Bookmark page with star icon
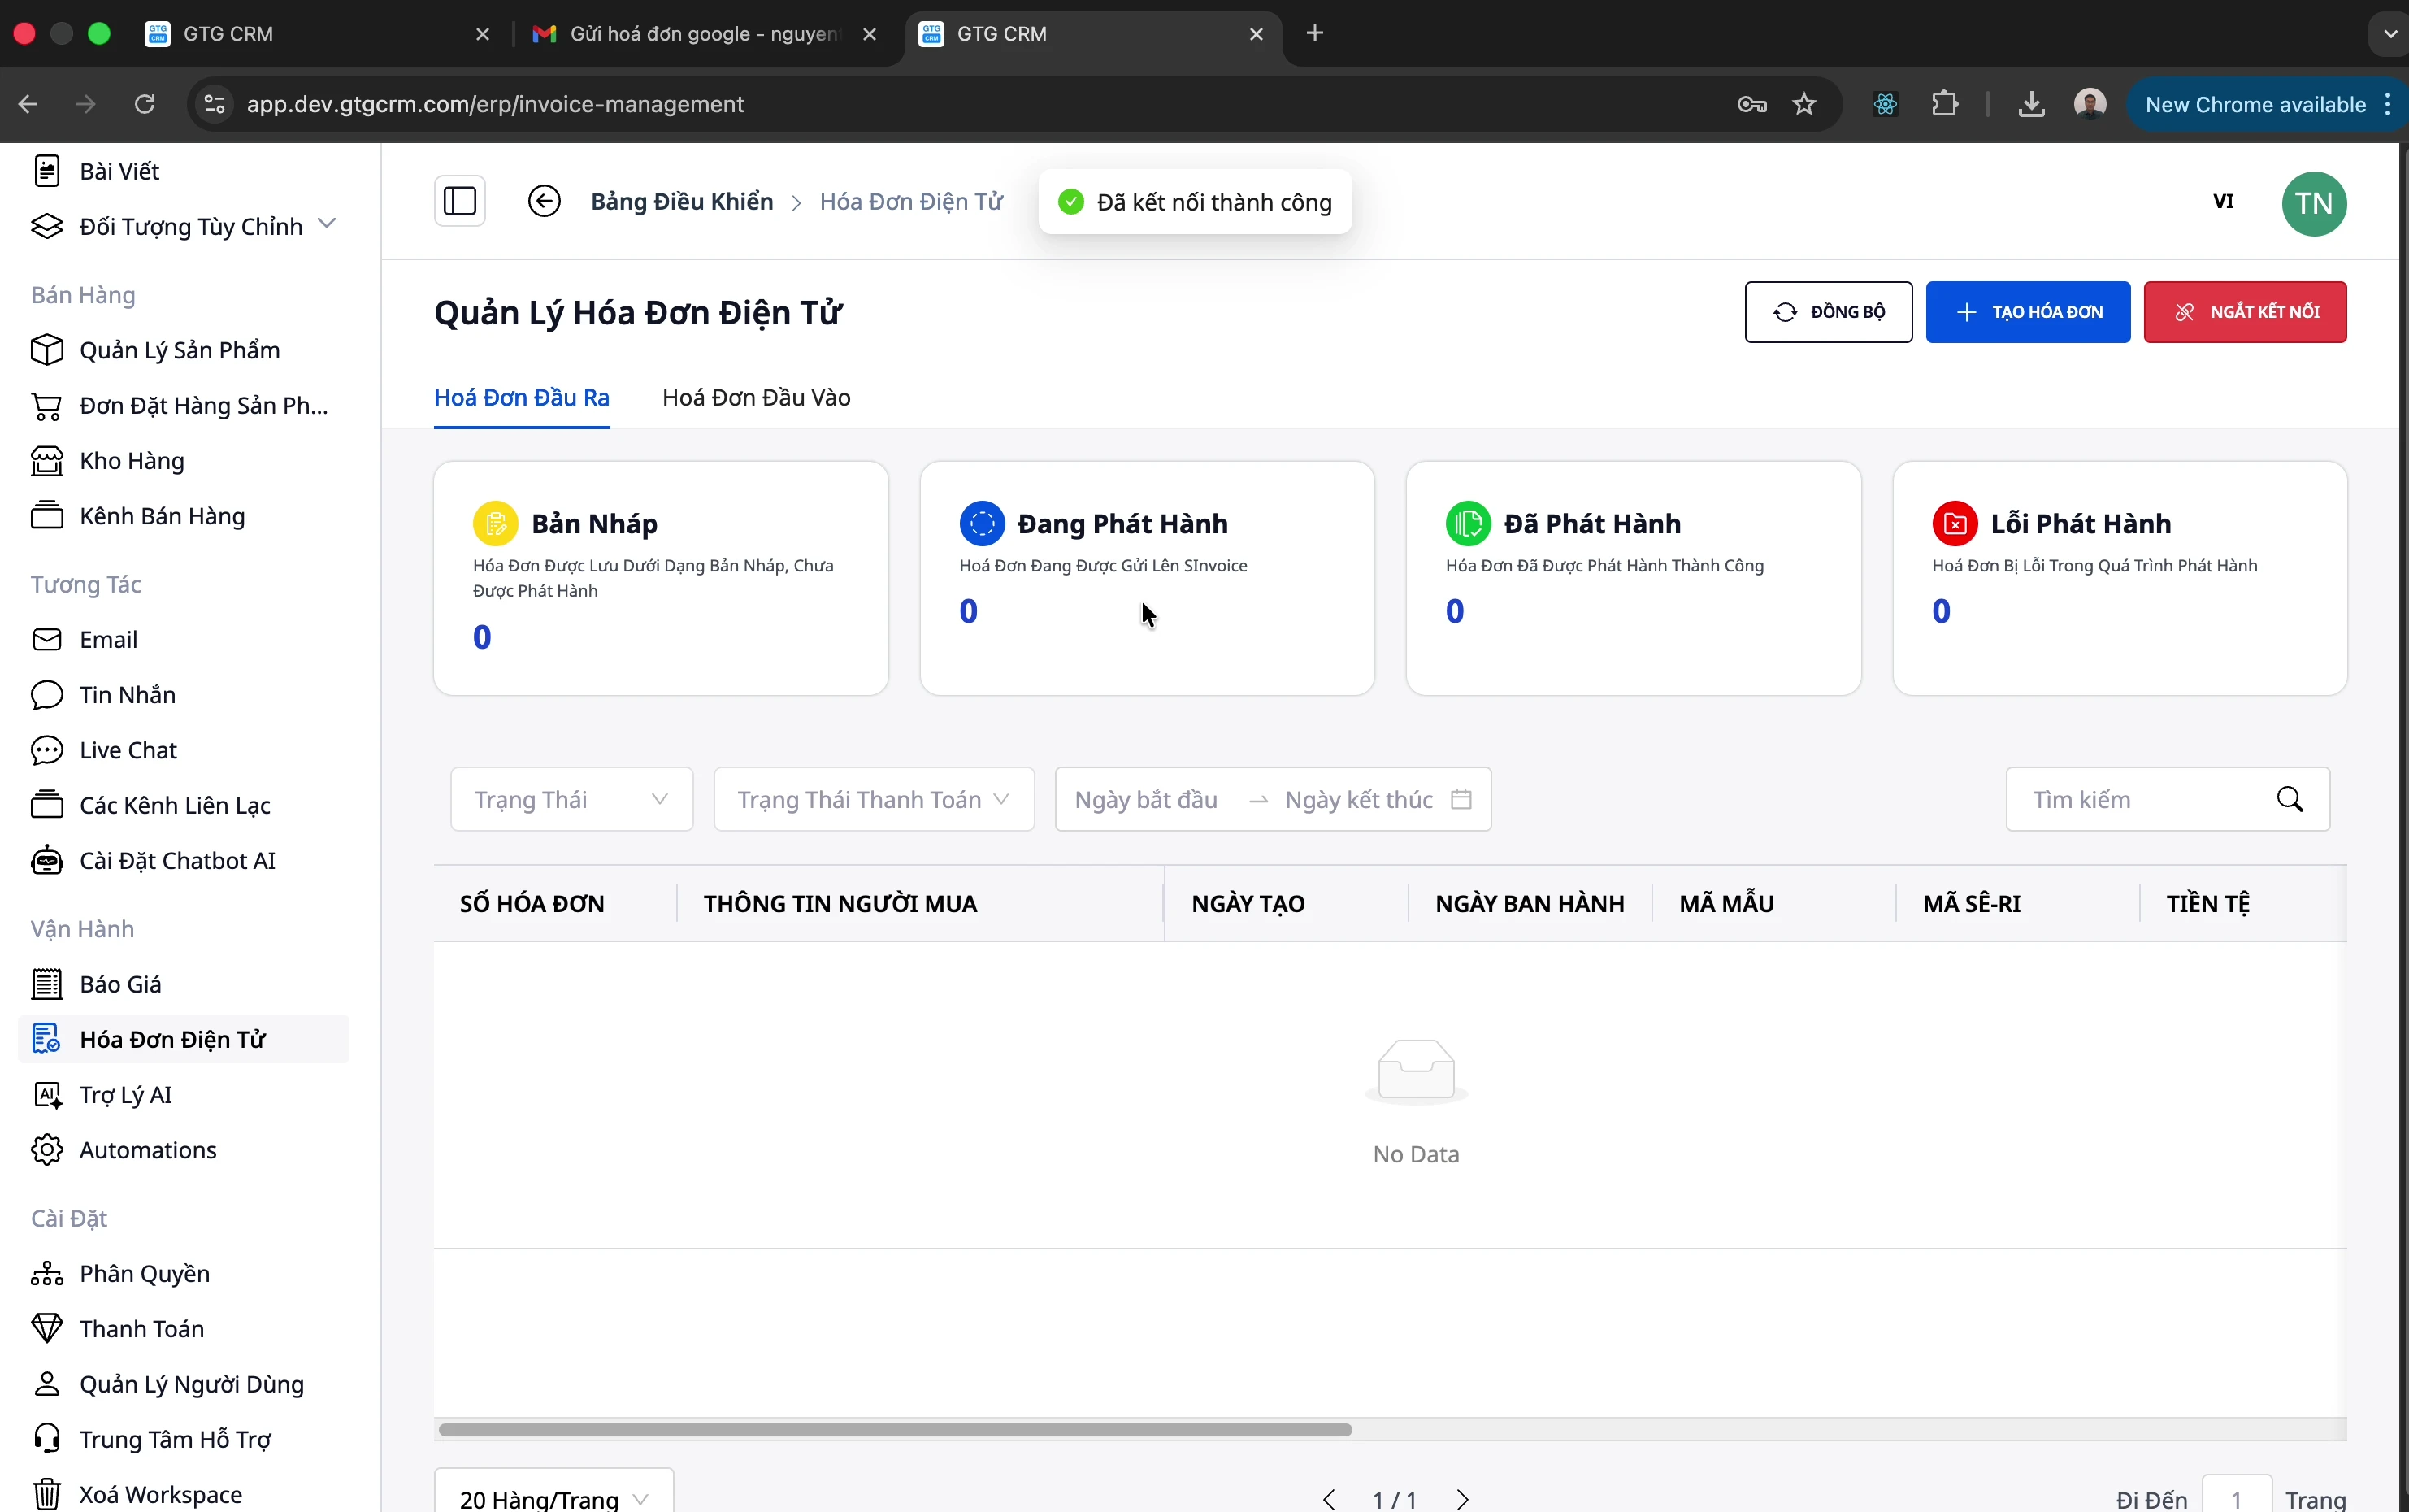Screen dimensions: 2409x1512 (x=1804, y=104)
